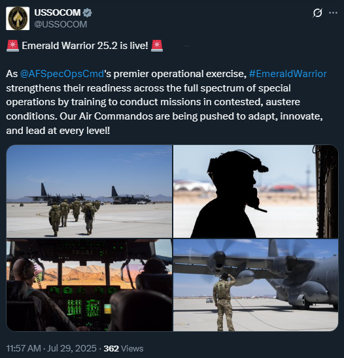The height and width of the screenshot is (358, 344).
Task: Open silhouette of helmeted airman photo
Action: point(256,191)
